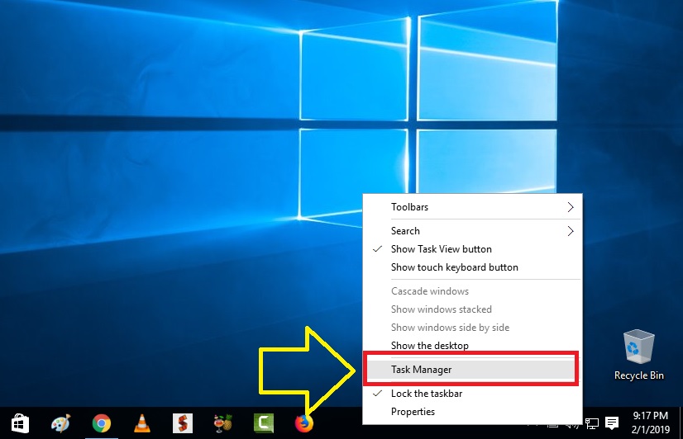Toggle the Show Task View button option
The height and width of the screenshot is (439, 683).
tap(473, 249)
